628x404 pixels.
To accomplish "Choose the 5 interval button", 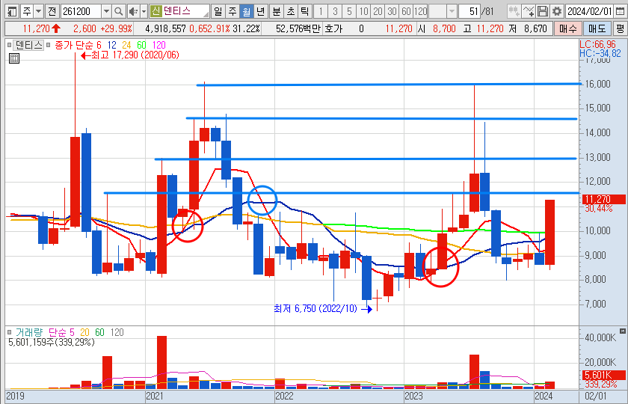I will [349, 11].
